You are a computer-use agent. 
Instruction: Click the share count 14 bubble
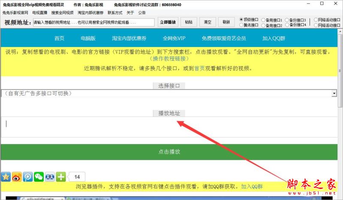coord(76,177)
